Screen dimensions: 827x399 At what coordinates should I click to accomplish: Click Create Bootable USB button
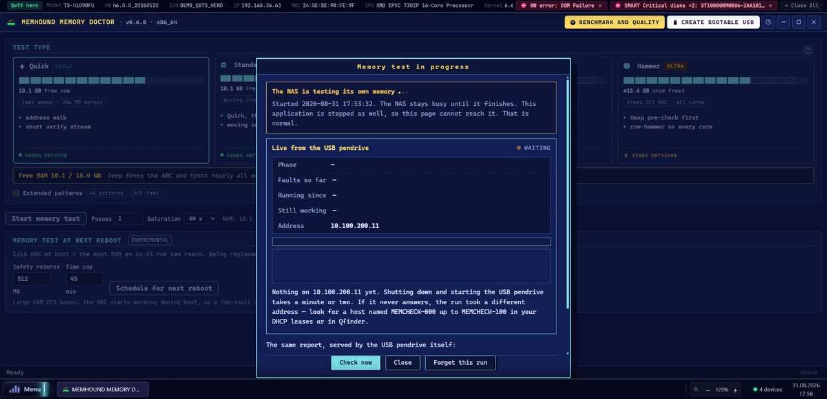tap(713, 22)
